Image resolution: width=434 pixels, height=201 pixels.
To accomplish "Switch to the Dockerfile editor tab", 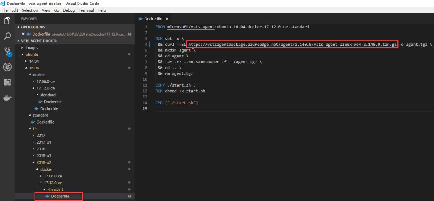I will [x=154, y=19].
